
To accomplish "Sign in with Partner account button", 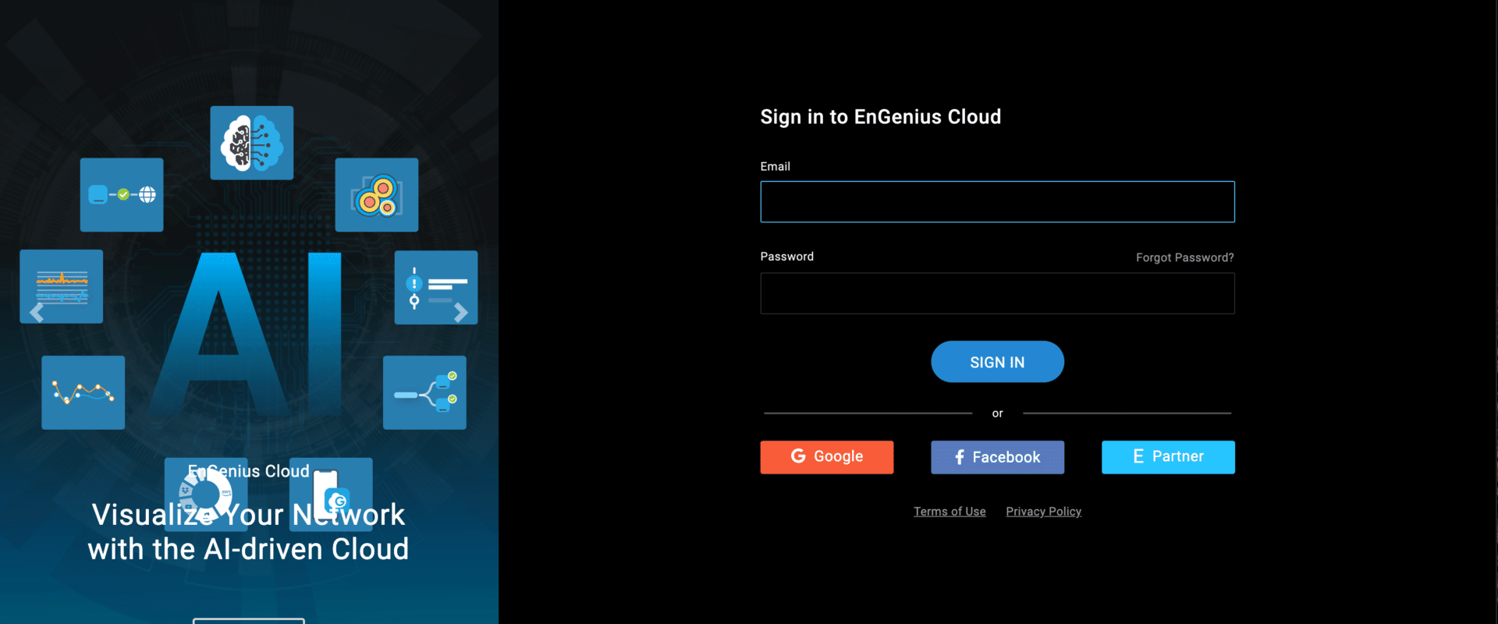I will (x=1168, y=457).
